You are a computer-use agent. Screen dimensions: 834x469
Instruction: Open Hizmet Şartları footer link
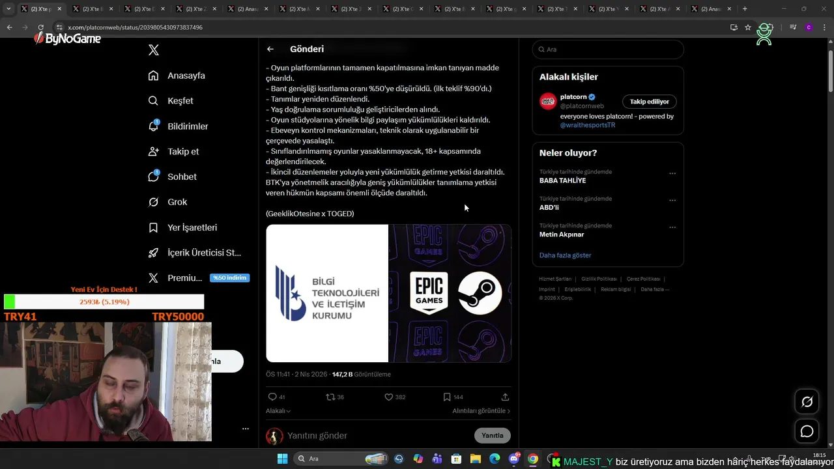pyautogui.click(x=555, y=279)
